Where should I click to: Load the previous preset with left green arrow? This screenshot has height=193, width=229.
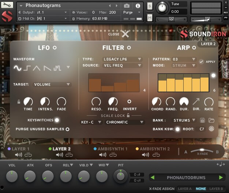click(x=153, y=178)
